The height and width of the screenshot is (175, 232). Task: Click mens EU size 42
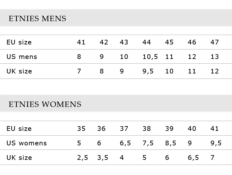(x=104, y=42)
